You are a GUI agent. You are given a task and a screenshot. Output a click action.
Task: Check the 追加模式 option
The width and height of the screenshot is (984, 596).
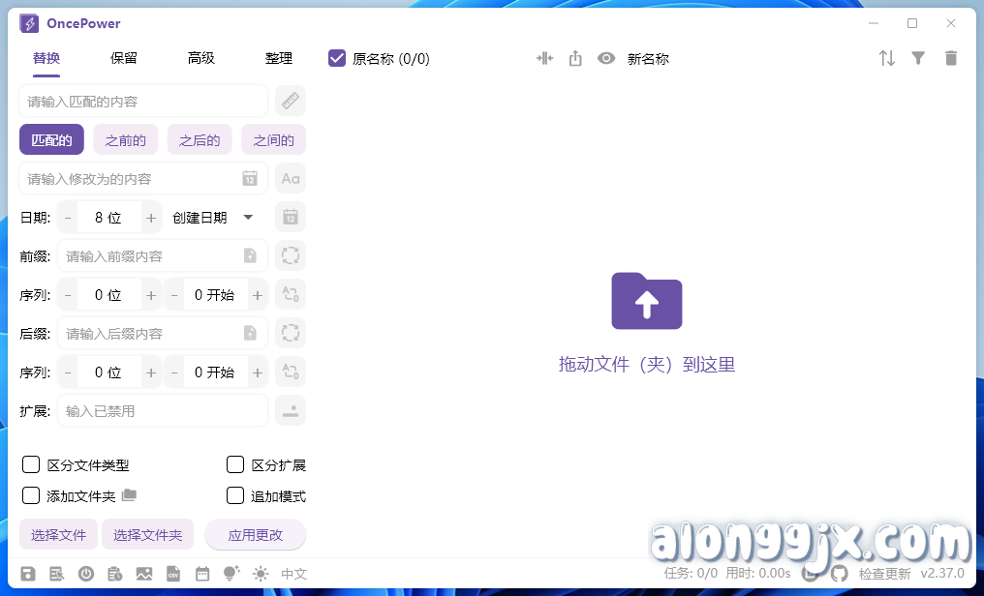coord(234,494)
